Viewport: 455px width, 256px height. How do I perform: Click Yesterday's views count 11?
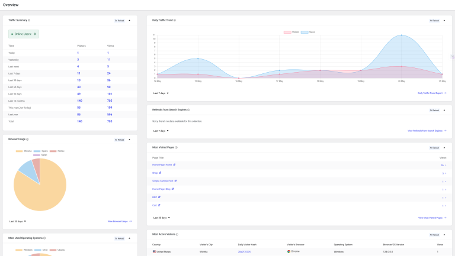(109, 60)
